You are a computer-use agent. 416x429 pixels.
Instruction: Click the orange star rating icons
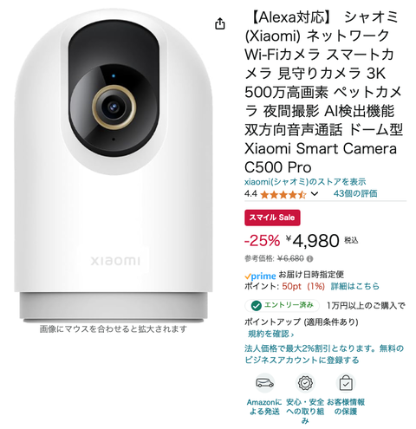tap(283, 194)
